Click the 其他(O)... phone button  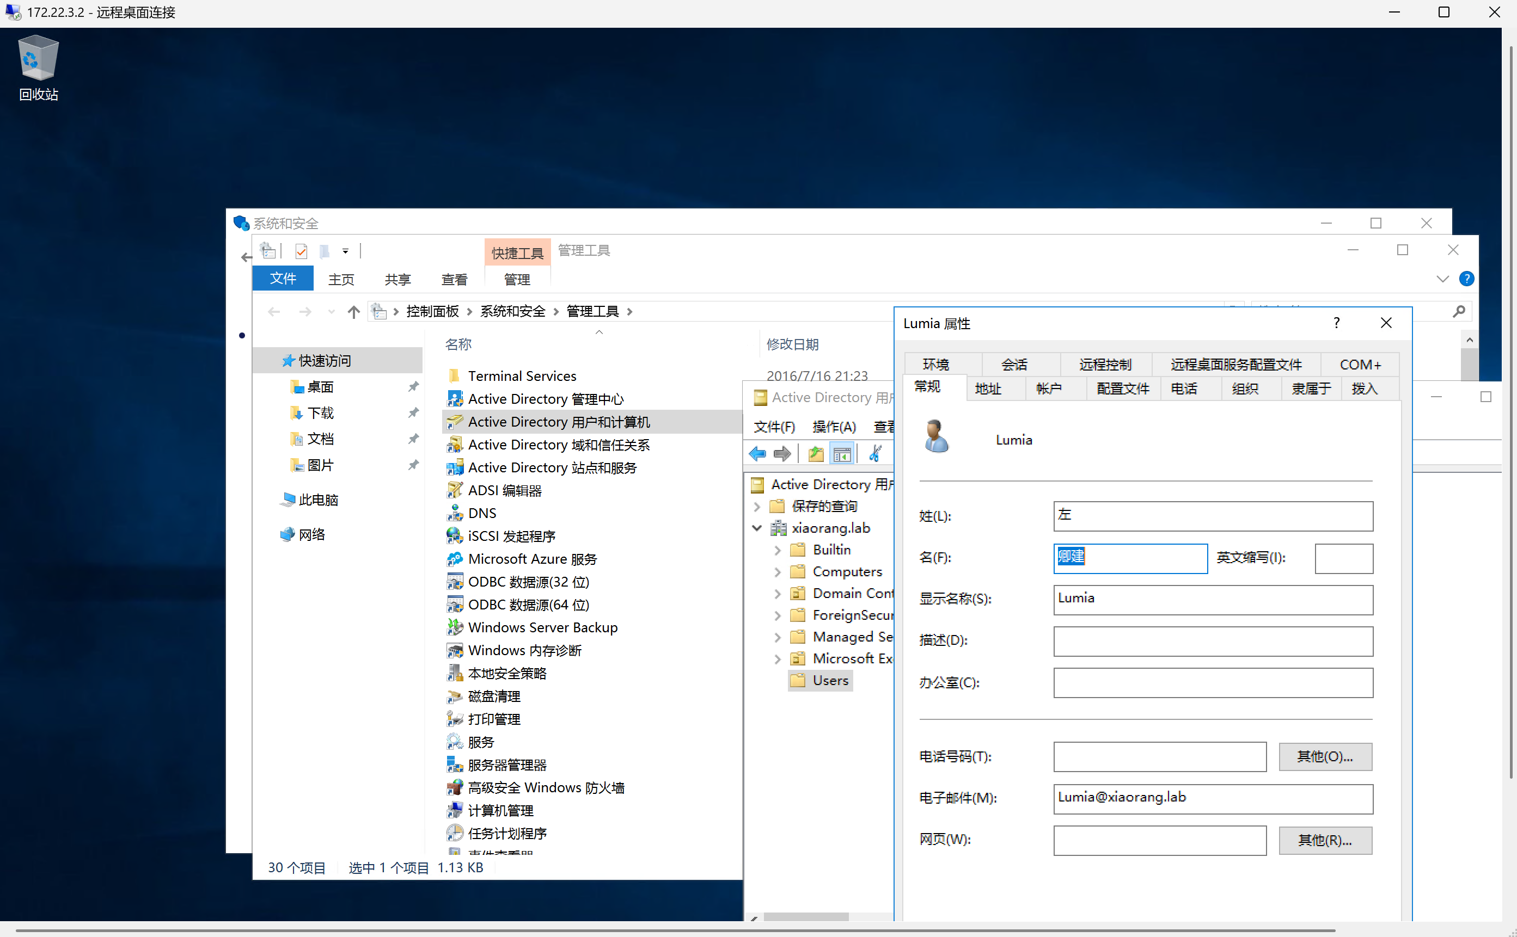[x=1325, y=757]
